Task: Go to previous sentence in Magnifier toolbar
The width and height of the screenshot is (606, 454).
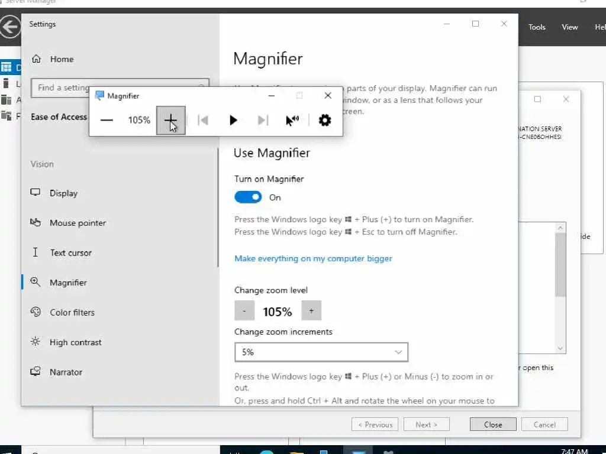Action: tap(203, 121)
